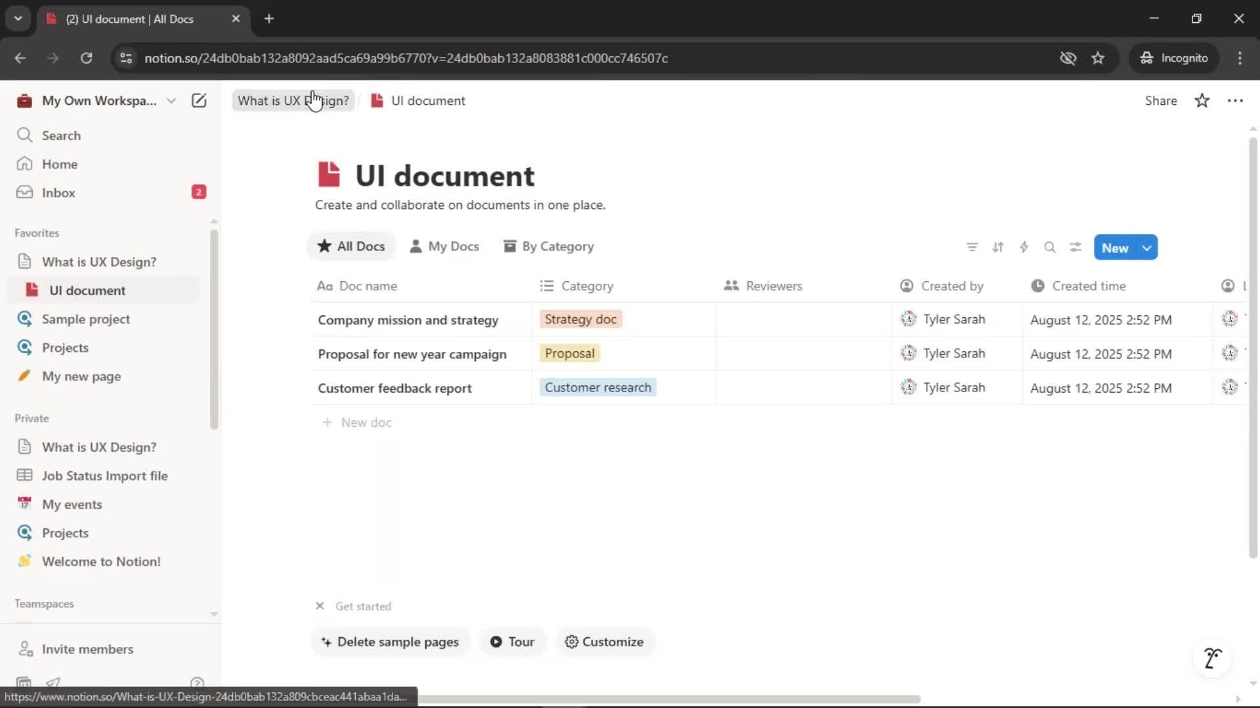Viewport: 1260px width, 708px height.
Task: Click the Strategy doc category tag
Action: tap(581, 319)
